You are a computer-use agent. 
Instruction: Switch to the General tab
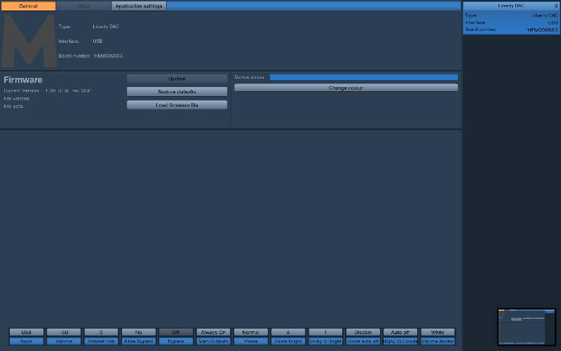pos(29,6)
